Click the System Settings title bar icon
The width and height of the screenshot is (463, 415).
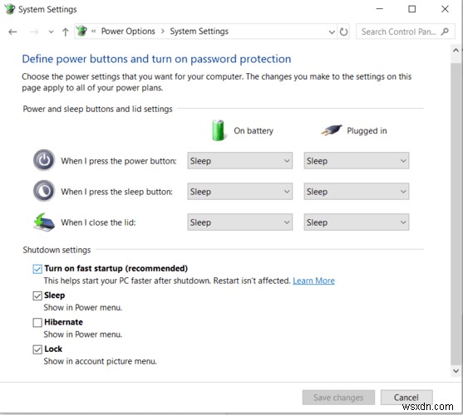tap(9, 9)
